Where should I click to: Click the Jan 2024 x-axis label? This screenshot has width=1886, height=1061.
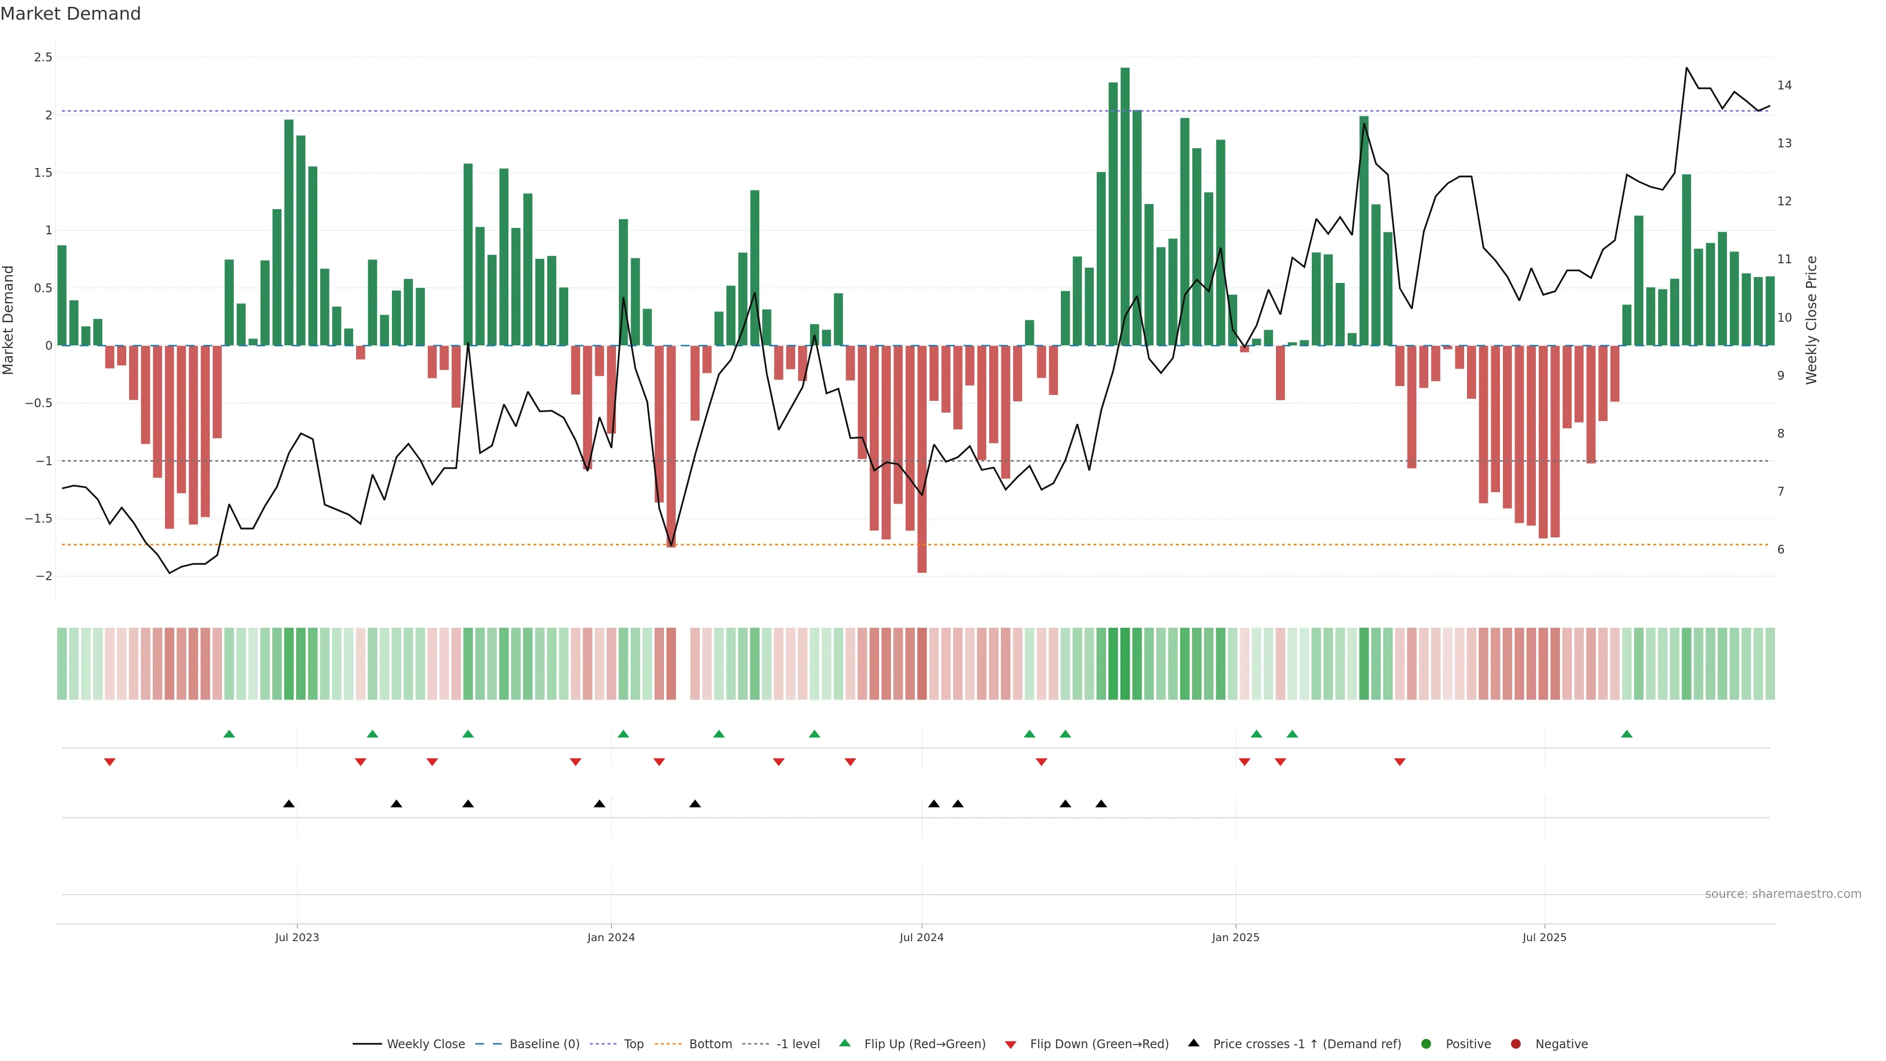coord(610,938)
